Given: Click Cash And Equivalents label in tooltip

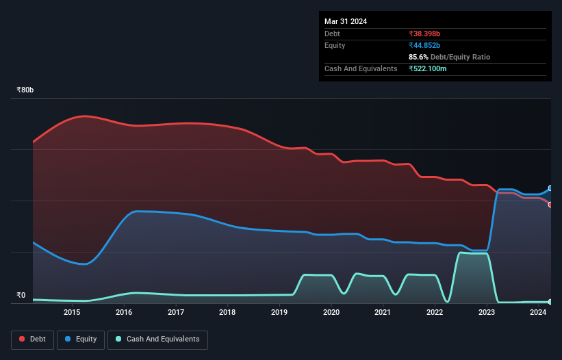Looking at the screenshot, I should click(361, 68).
